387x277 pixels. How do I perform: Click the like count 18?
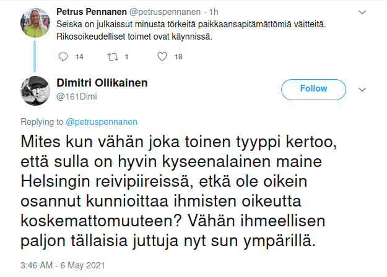178,56
